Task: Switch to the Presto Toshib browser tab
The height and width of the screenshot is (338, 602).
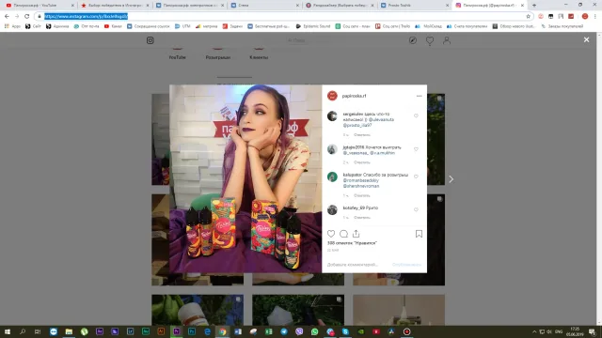Action: coord(415,6)
